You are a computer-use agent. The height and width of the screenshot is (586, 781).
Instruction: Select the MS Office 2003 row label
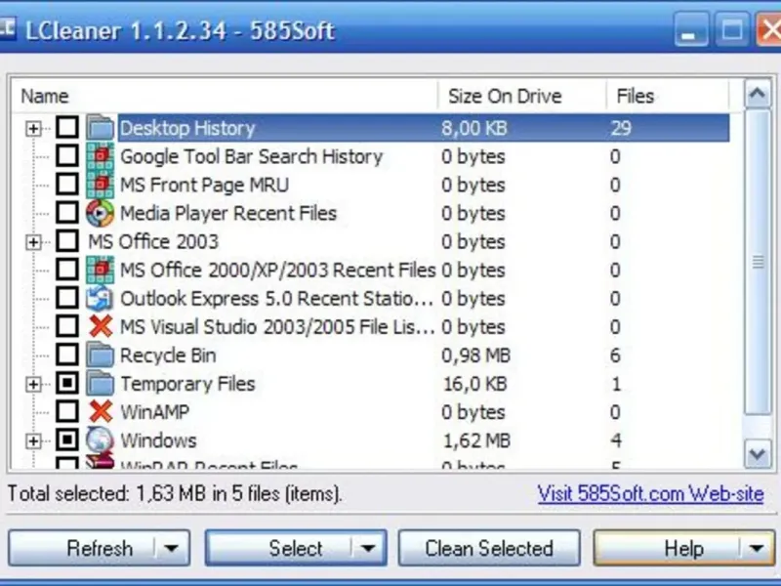coord(153,241)
